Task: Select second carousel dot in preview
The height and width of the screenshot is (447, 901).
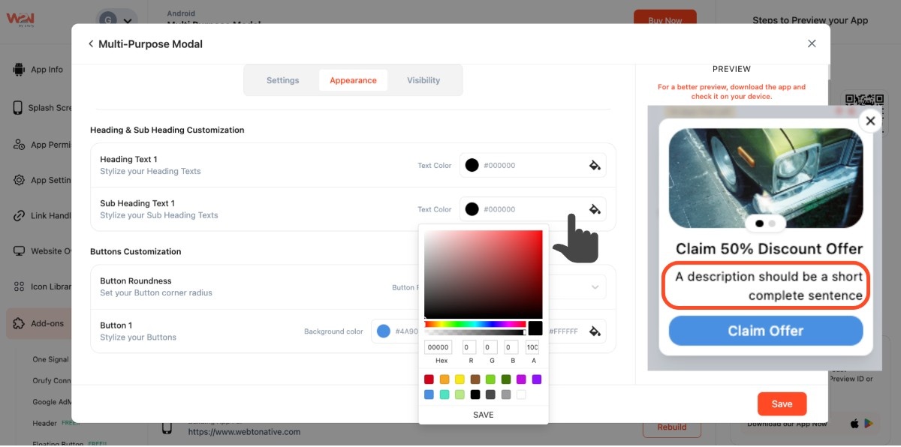Action: coord(772,223)
